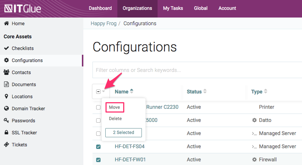Screen dimensions: 302x165
Task: Click the Checklists checkmark icon
Action: 7,48
